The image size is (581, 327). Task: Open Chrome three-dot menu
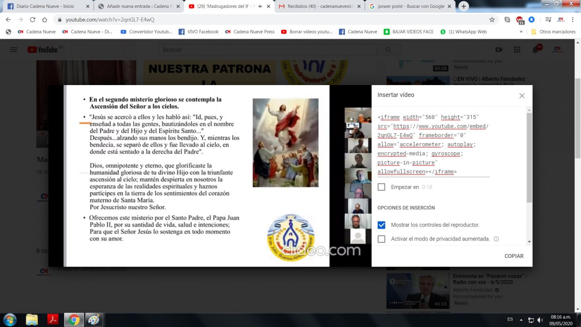(x=573, y=20)
